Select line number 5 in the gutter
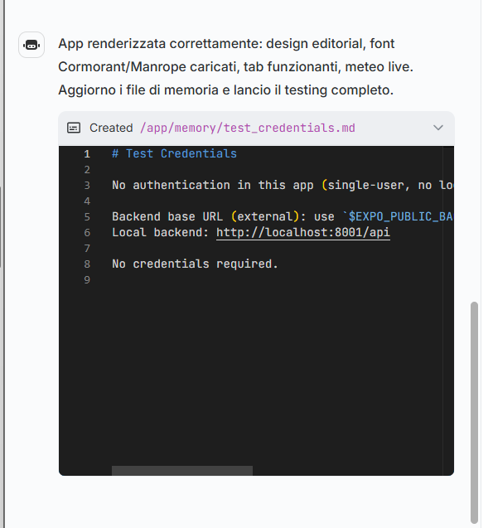 point(87,217)
